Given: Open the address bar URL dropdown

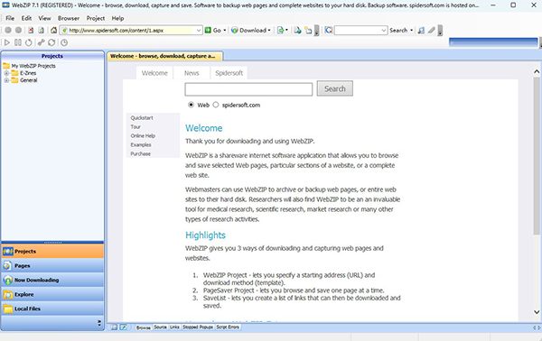Looking at the screenshot, I should (199, 31).
